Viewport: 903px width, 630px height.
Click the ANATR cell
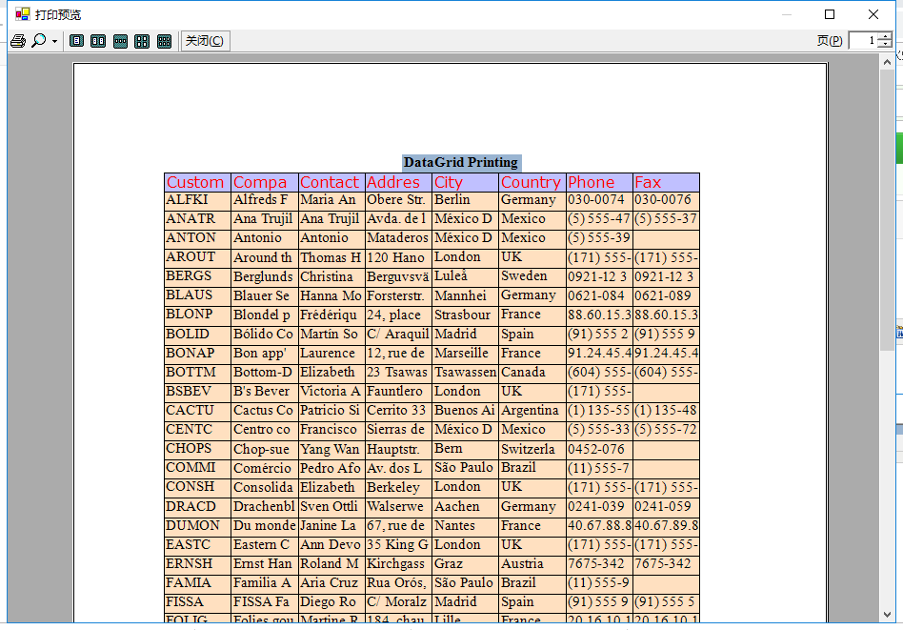(197, 219)
